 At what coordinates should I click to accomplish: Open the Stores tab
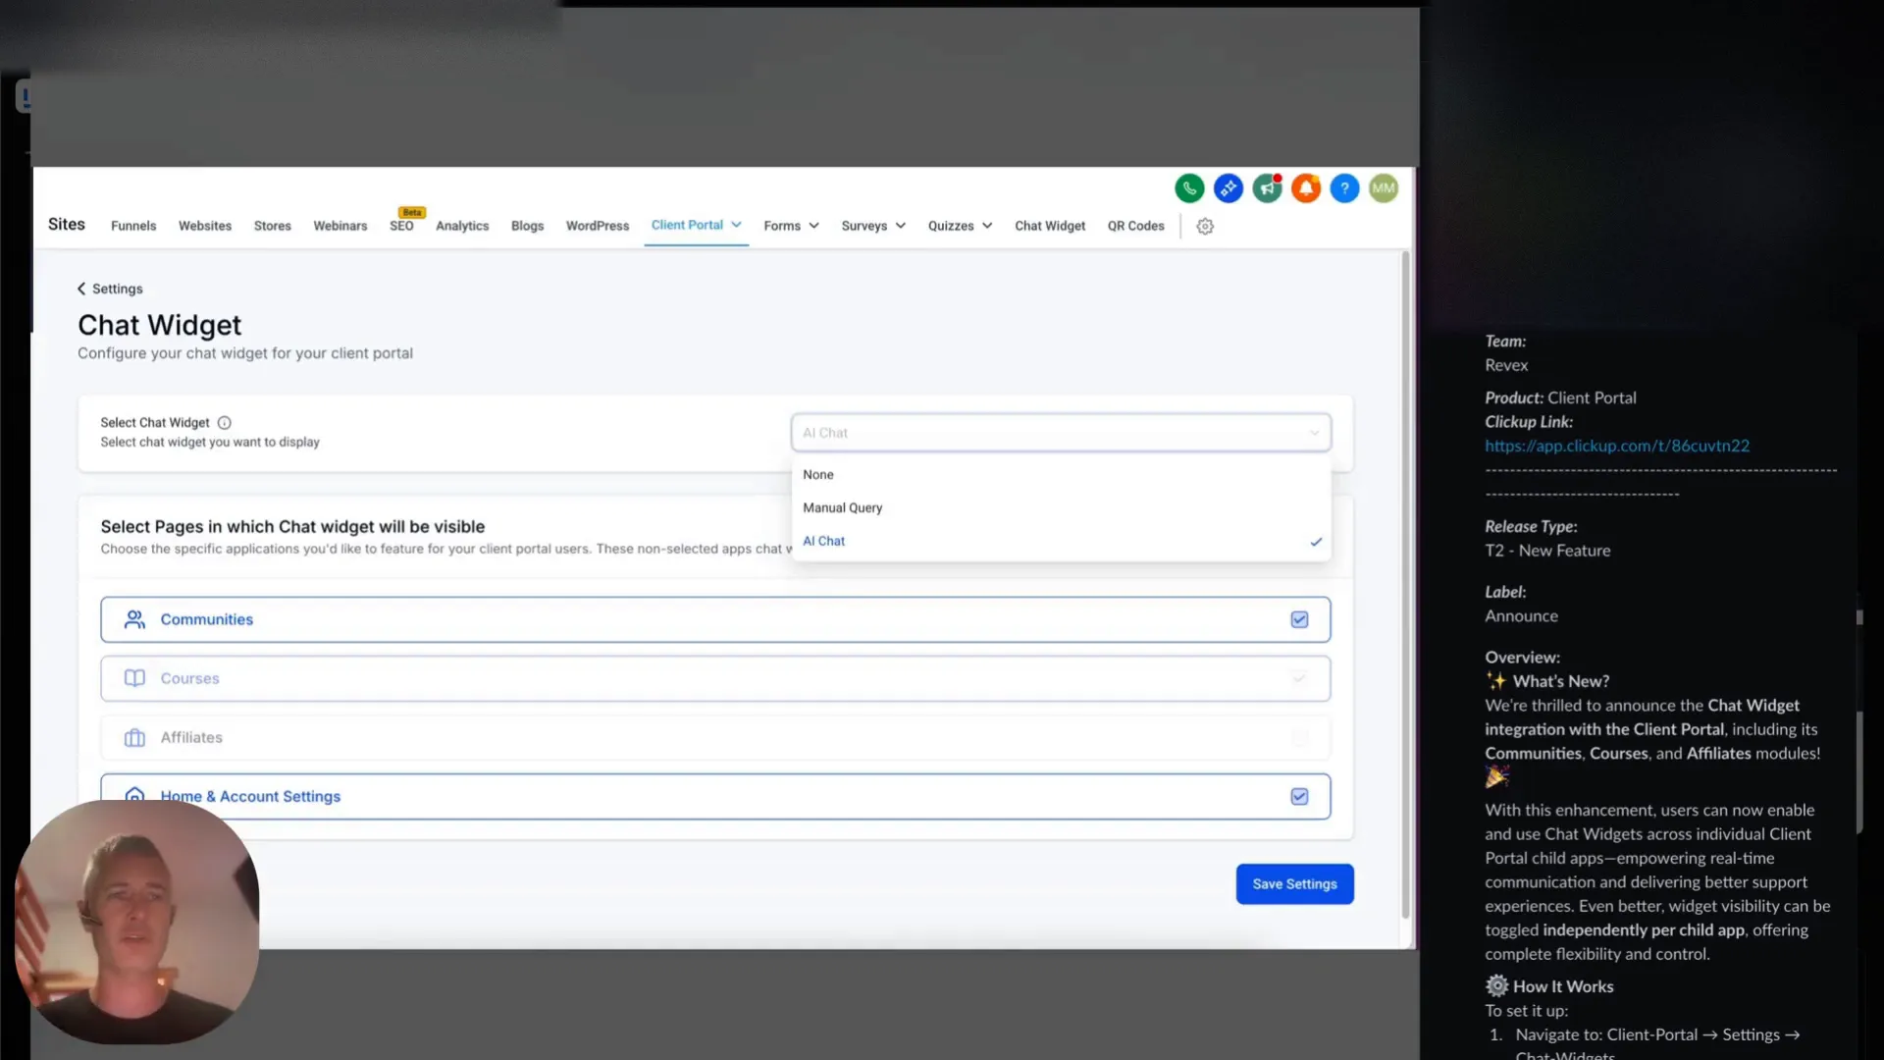(273, 226)
